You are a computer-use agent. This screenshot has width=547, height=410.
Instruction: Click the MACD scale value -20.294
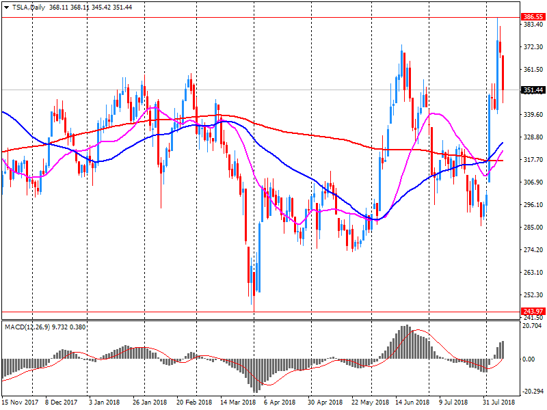coord(533,391)
